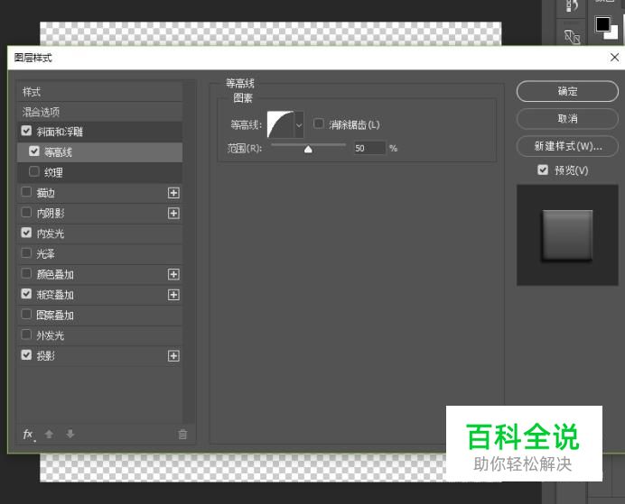
Task: Add another 渐变叠加 effect with plus icon
Action: click(x=173, y=295)
